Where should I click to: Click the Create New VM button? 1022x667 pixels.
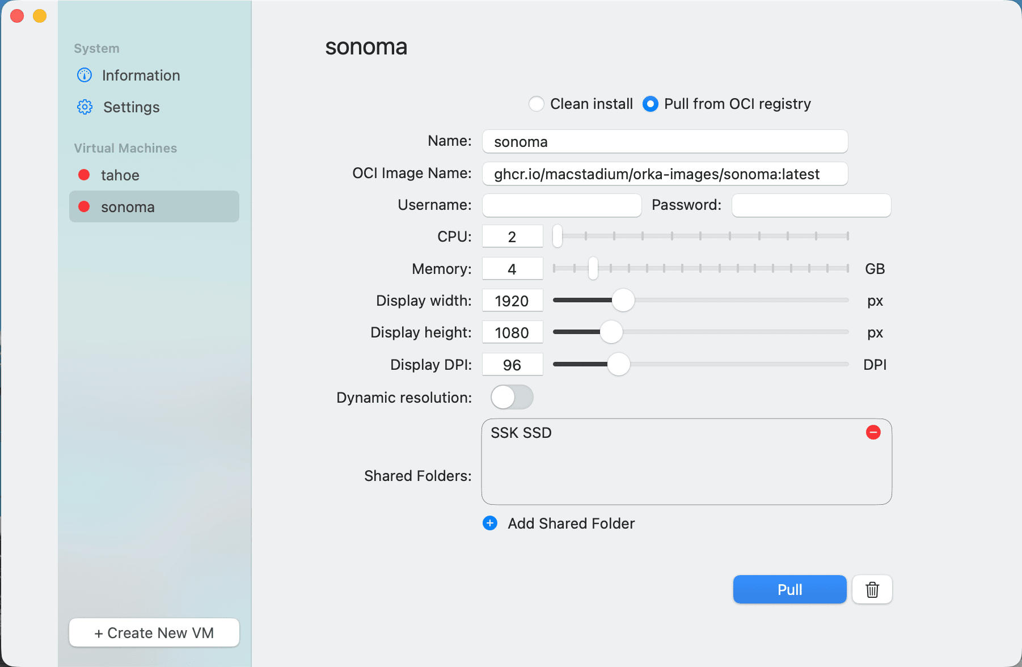[x=154, y=632]
